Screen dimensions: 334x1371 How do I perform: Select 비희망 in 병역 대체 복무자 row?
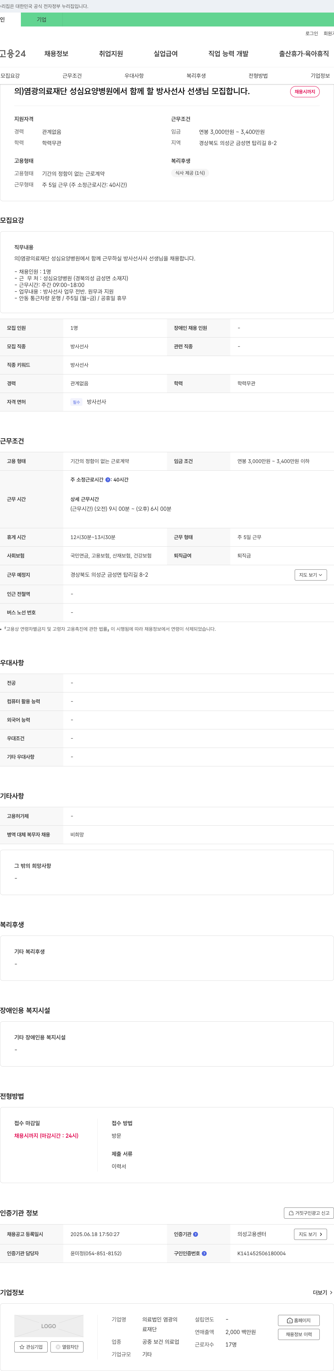click(x=77, y=834)
